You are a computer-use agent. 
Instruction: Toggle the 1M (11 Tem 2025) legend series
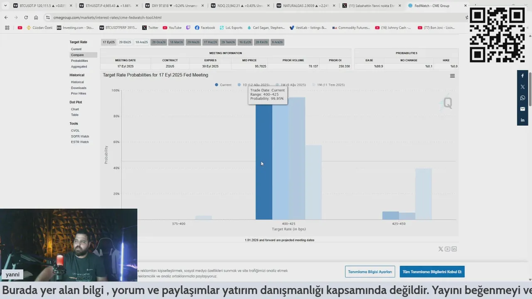click(x=328, y=85)
